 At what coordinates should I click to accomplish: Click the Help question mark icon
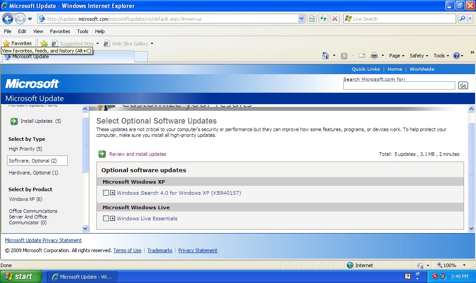pyautogui.click(x=456, y=56)
